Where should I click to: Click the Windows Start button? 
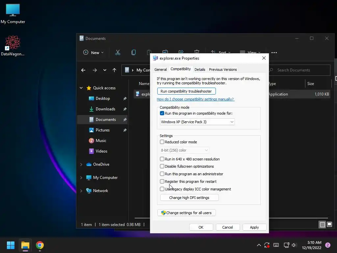11,245
